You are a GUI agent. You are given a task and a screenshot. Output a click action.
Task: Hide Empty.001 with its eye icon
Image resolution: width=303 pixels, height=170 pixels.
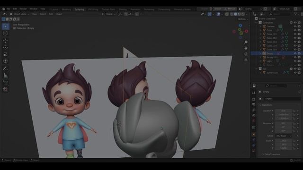pos(295,57)
